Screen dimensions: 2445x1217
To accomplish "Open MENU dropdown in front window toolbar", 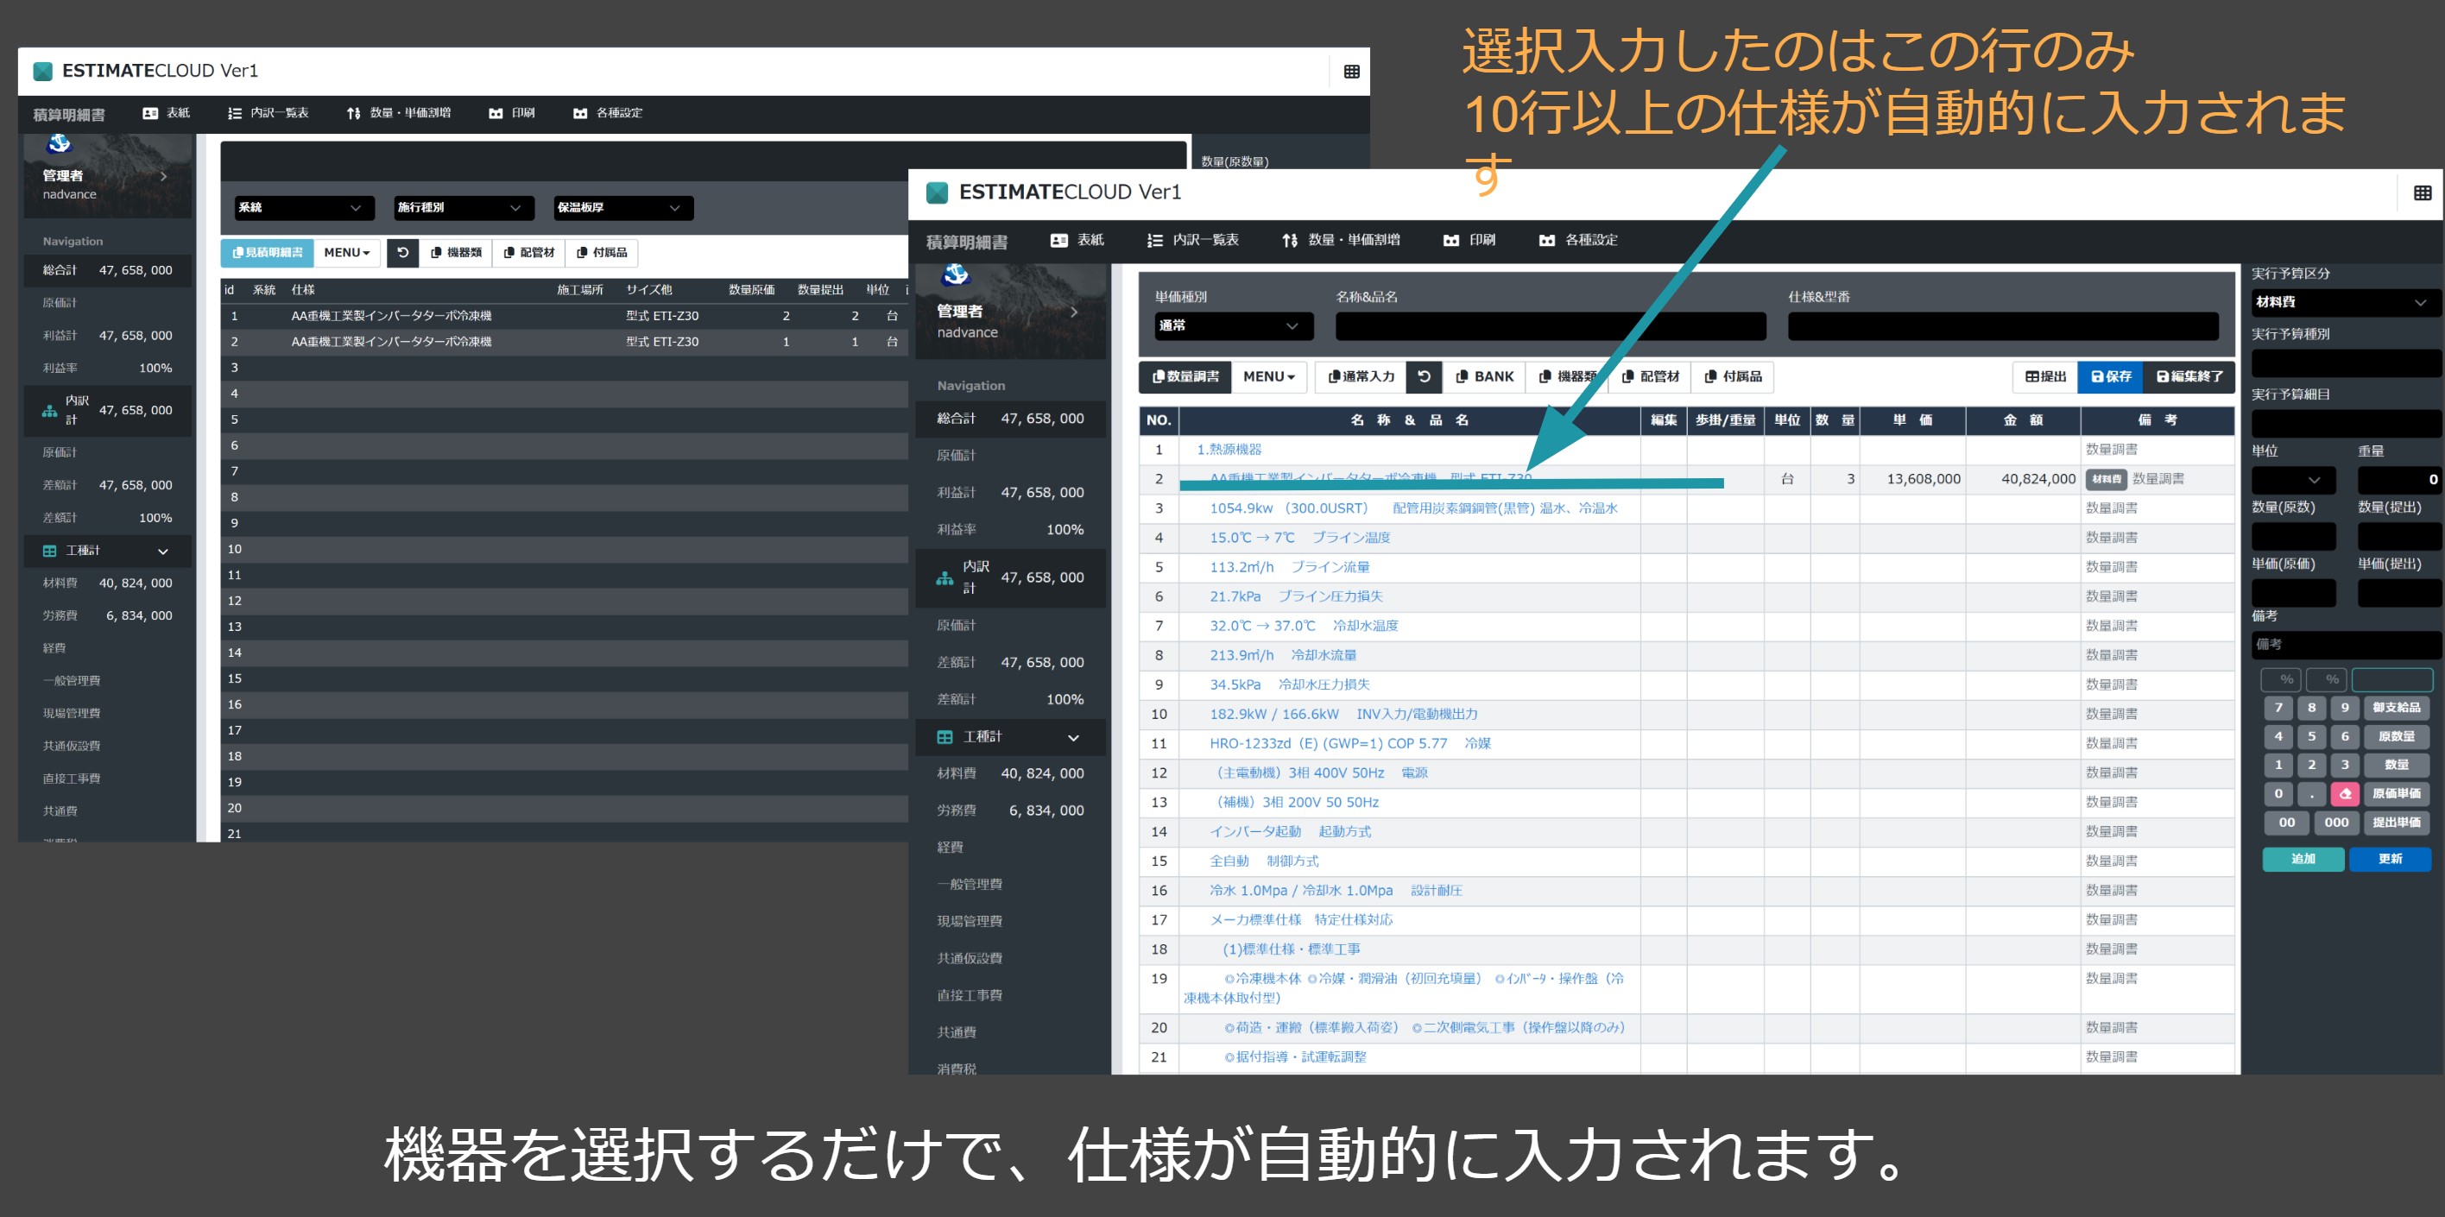I will pyautogui.click(x=1269, y=376).
